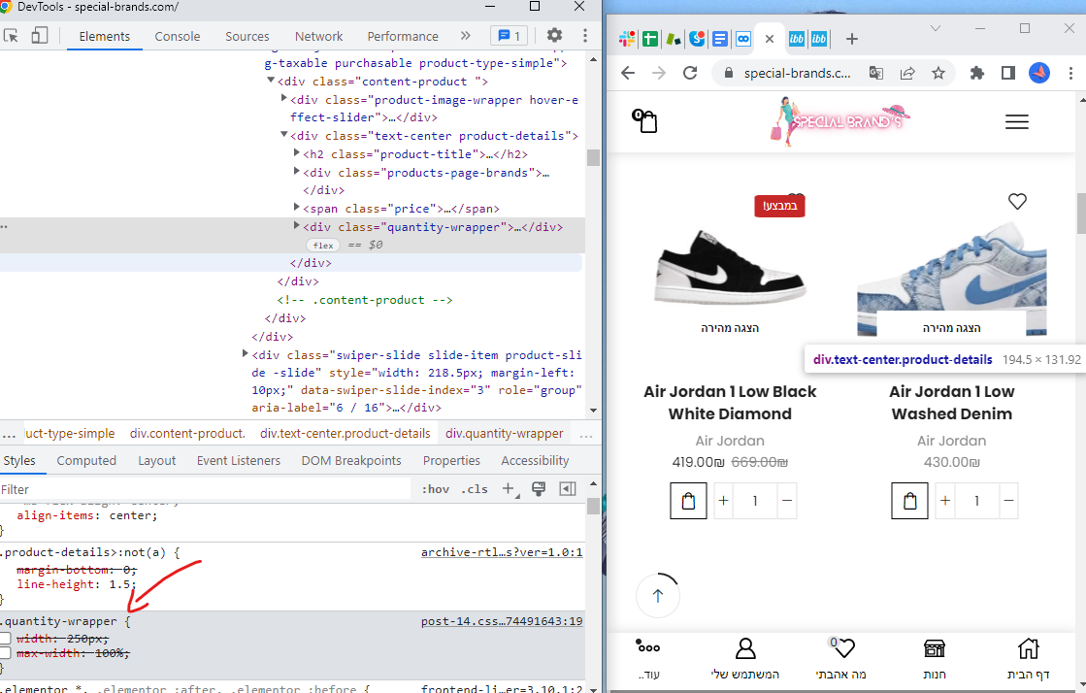Viewport: 1086px width, 693px height.
Task: Bookmark the page with the star
Action: pos(938,73)
